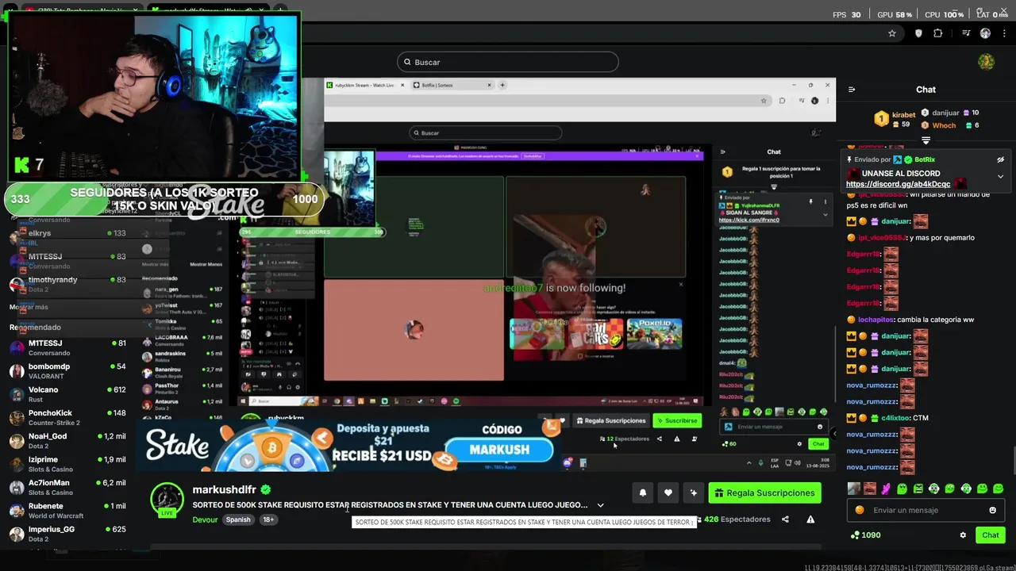Image resolution: width=1016 pixels, height=571 pixels.
Task: Click the 18+ mature content tag
Action: tap(268, 519)
